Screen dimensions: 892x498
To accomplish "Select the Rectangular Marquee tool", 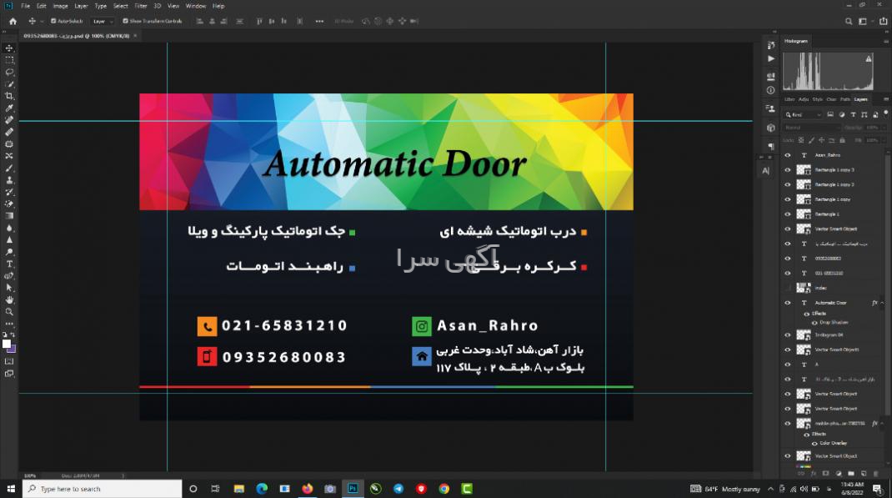I will 9,60.
